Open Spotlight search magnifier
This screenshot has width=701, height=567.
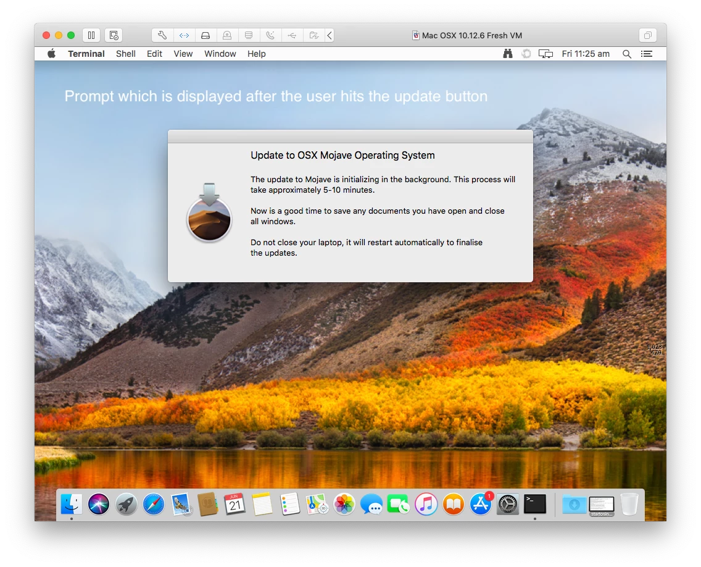pyautogui.click(x=627, y=54)
